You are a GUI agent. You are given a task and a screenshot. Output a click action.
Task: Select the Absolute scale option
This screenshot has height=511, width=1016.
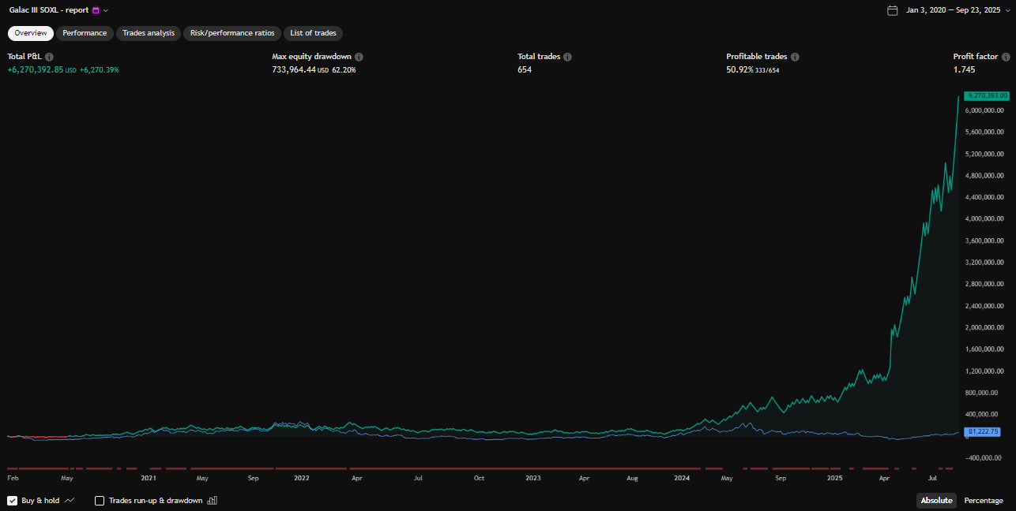[x=936, y=501]
